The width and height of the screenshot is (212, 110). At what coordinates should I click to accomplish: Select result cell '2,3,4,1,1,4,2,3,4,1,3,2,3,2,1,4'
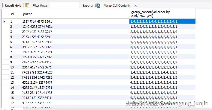tap(162, 32)
